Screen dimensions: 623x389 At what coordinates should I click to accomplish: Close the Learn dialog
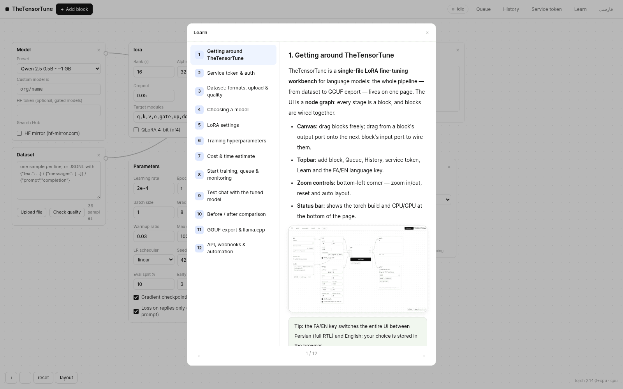427,33
